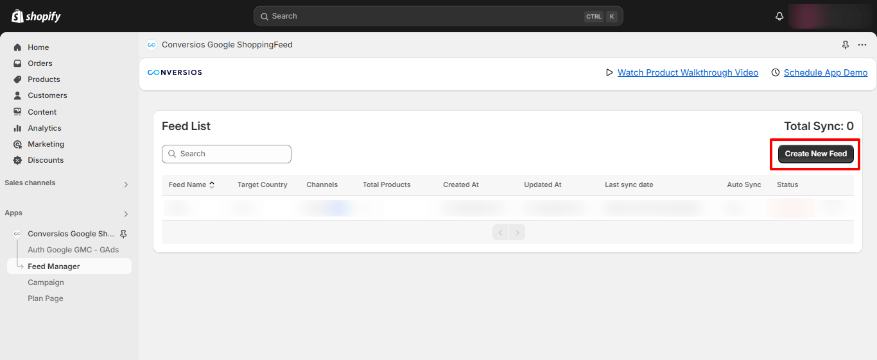Click the Conversios logo in banner

(175, 72)
